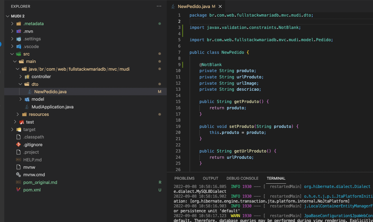
Task: Collapse the MUDI 2 root section
Action: point(8,16)
